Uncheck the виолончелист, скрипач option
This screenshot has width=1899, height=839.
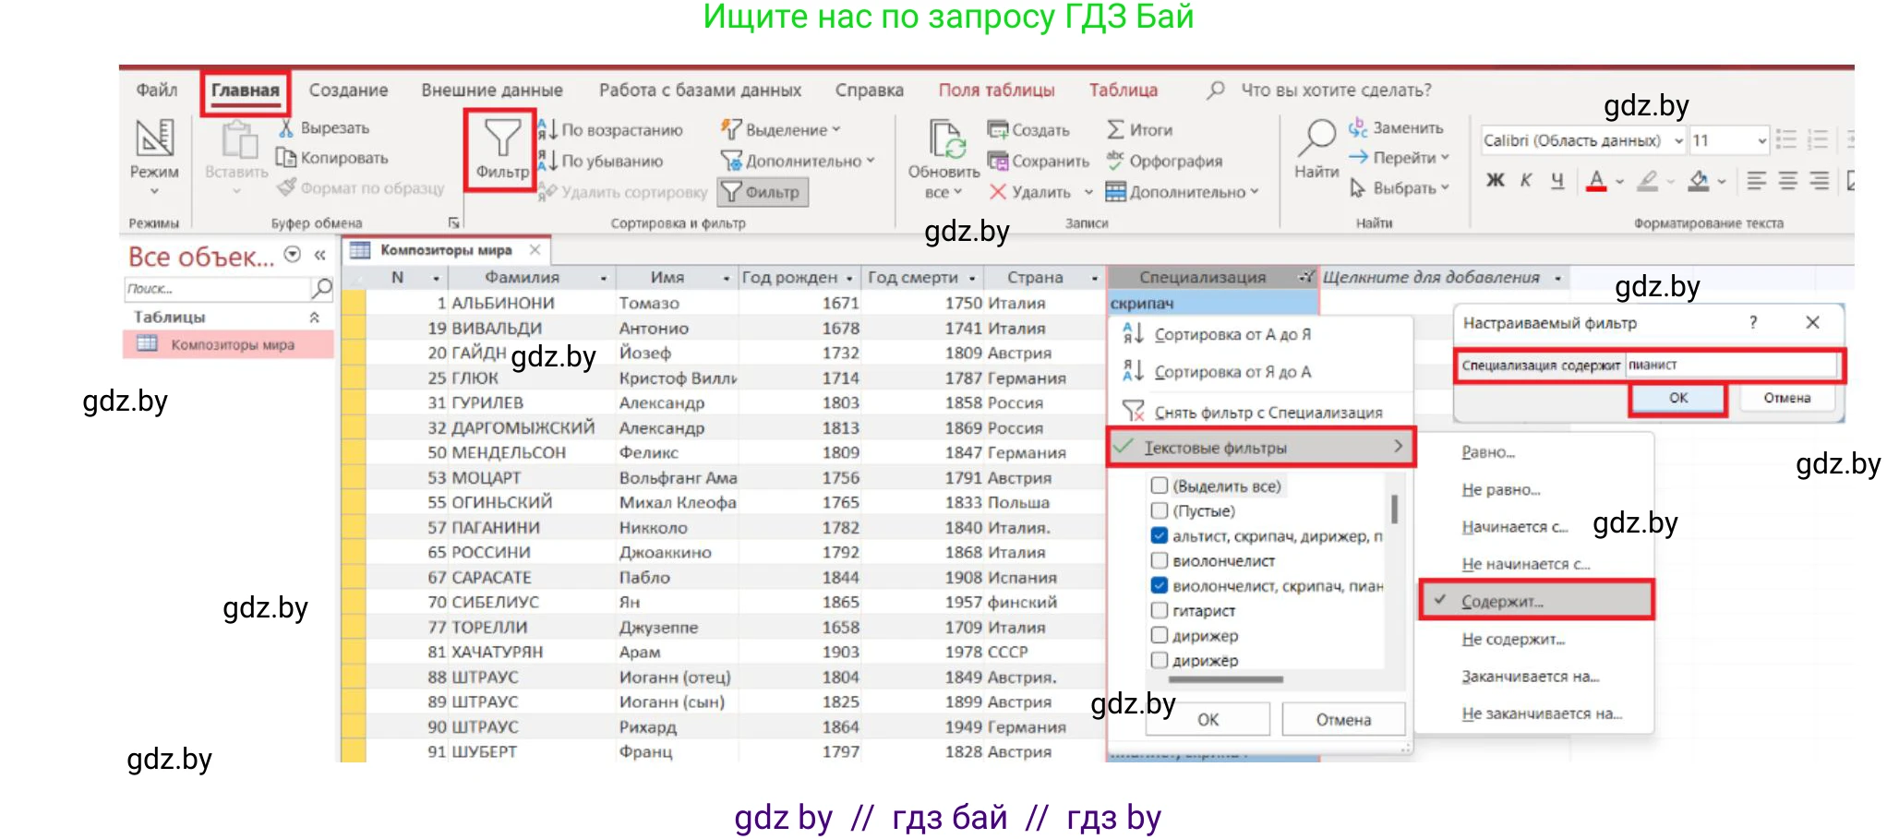pyautogui.click(x=1160, y=586)
